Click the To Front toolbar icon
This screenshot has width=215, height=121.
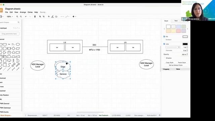(x=40, y=16)
